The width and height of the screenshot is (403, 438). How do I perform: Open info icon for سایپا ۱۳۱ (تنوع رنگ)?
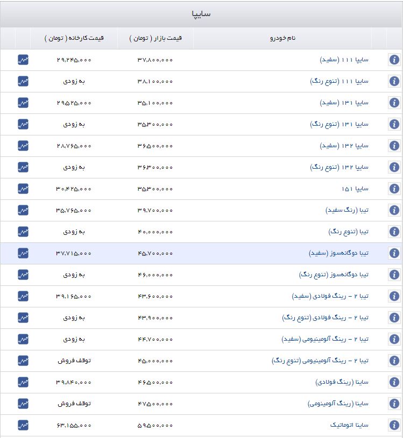(394, 124)
